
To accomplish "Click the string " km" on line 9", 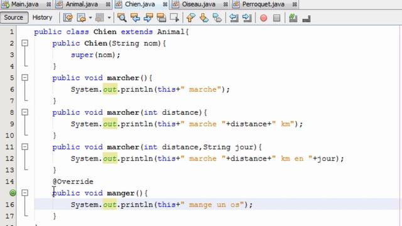I will pyautogui.click(x=283, y=124).
